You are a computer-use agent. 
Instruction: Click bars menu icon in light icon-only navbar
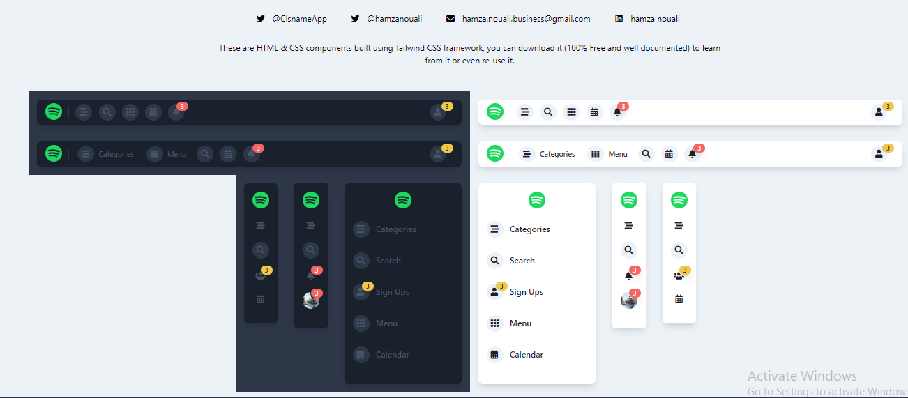click(x=525, y=112)
